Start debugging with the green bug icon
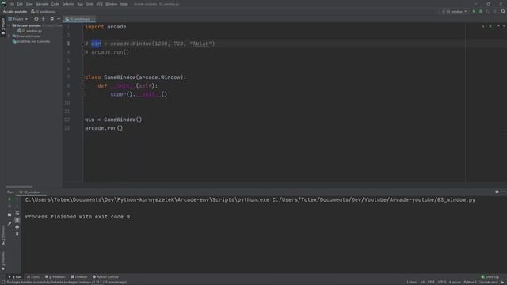507x285 pixels. pyautogui.click(x=481, y=11)
